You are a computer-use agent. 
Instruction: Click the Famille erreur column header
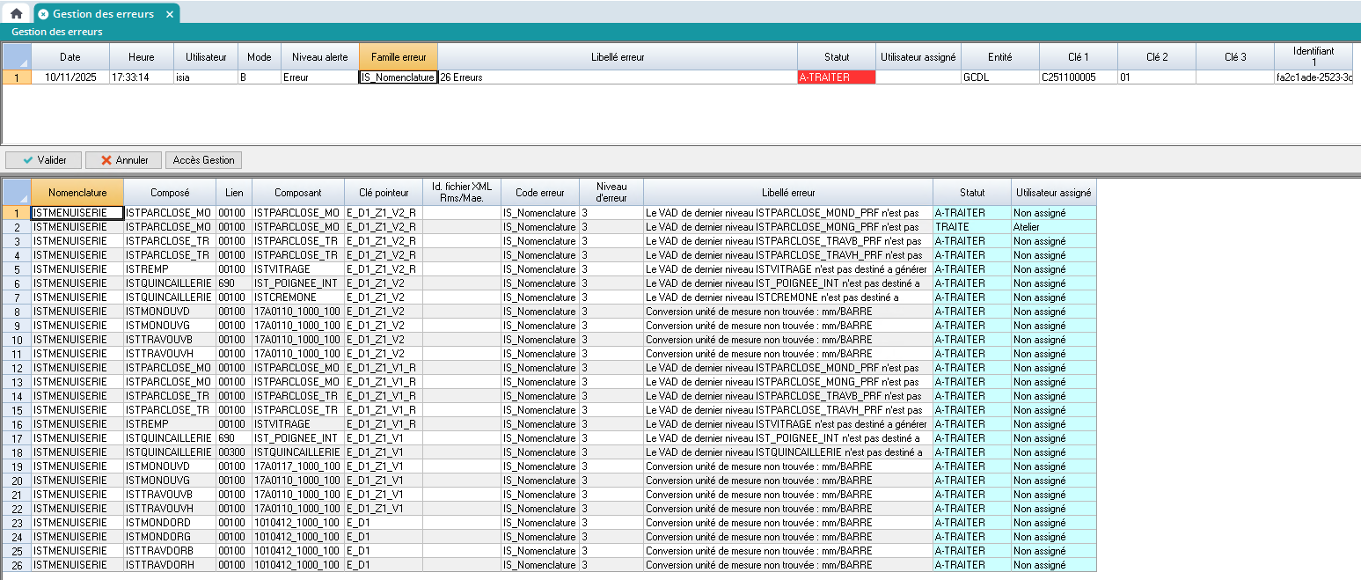[398, 57]
